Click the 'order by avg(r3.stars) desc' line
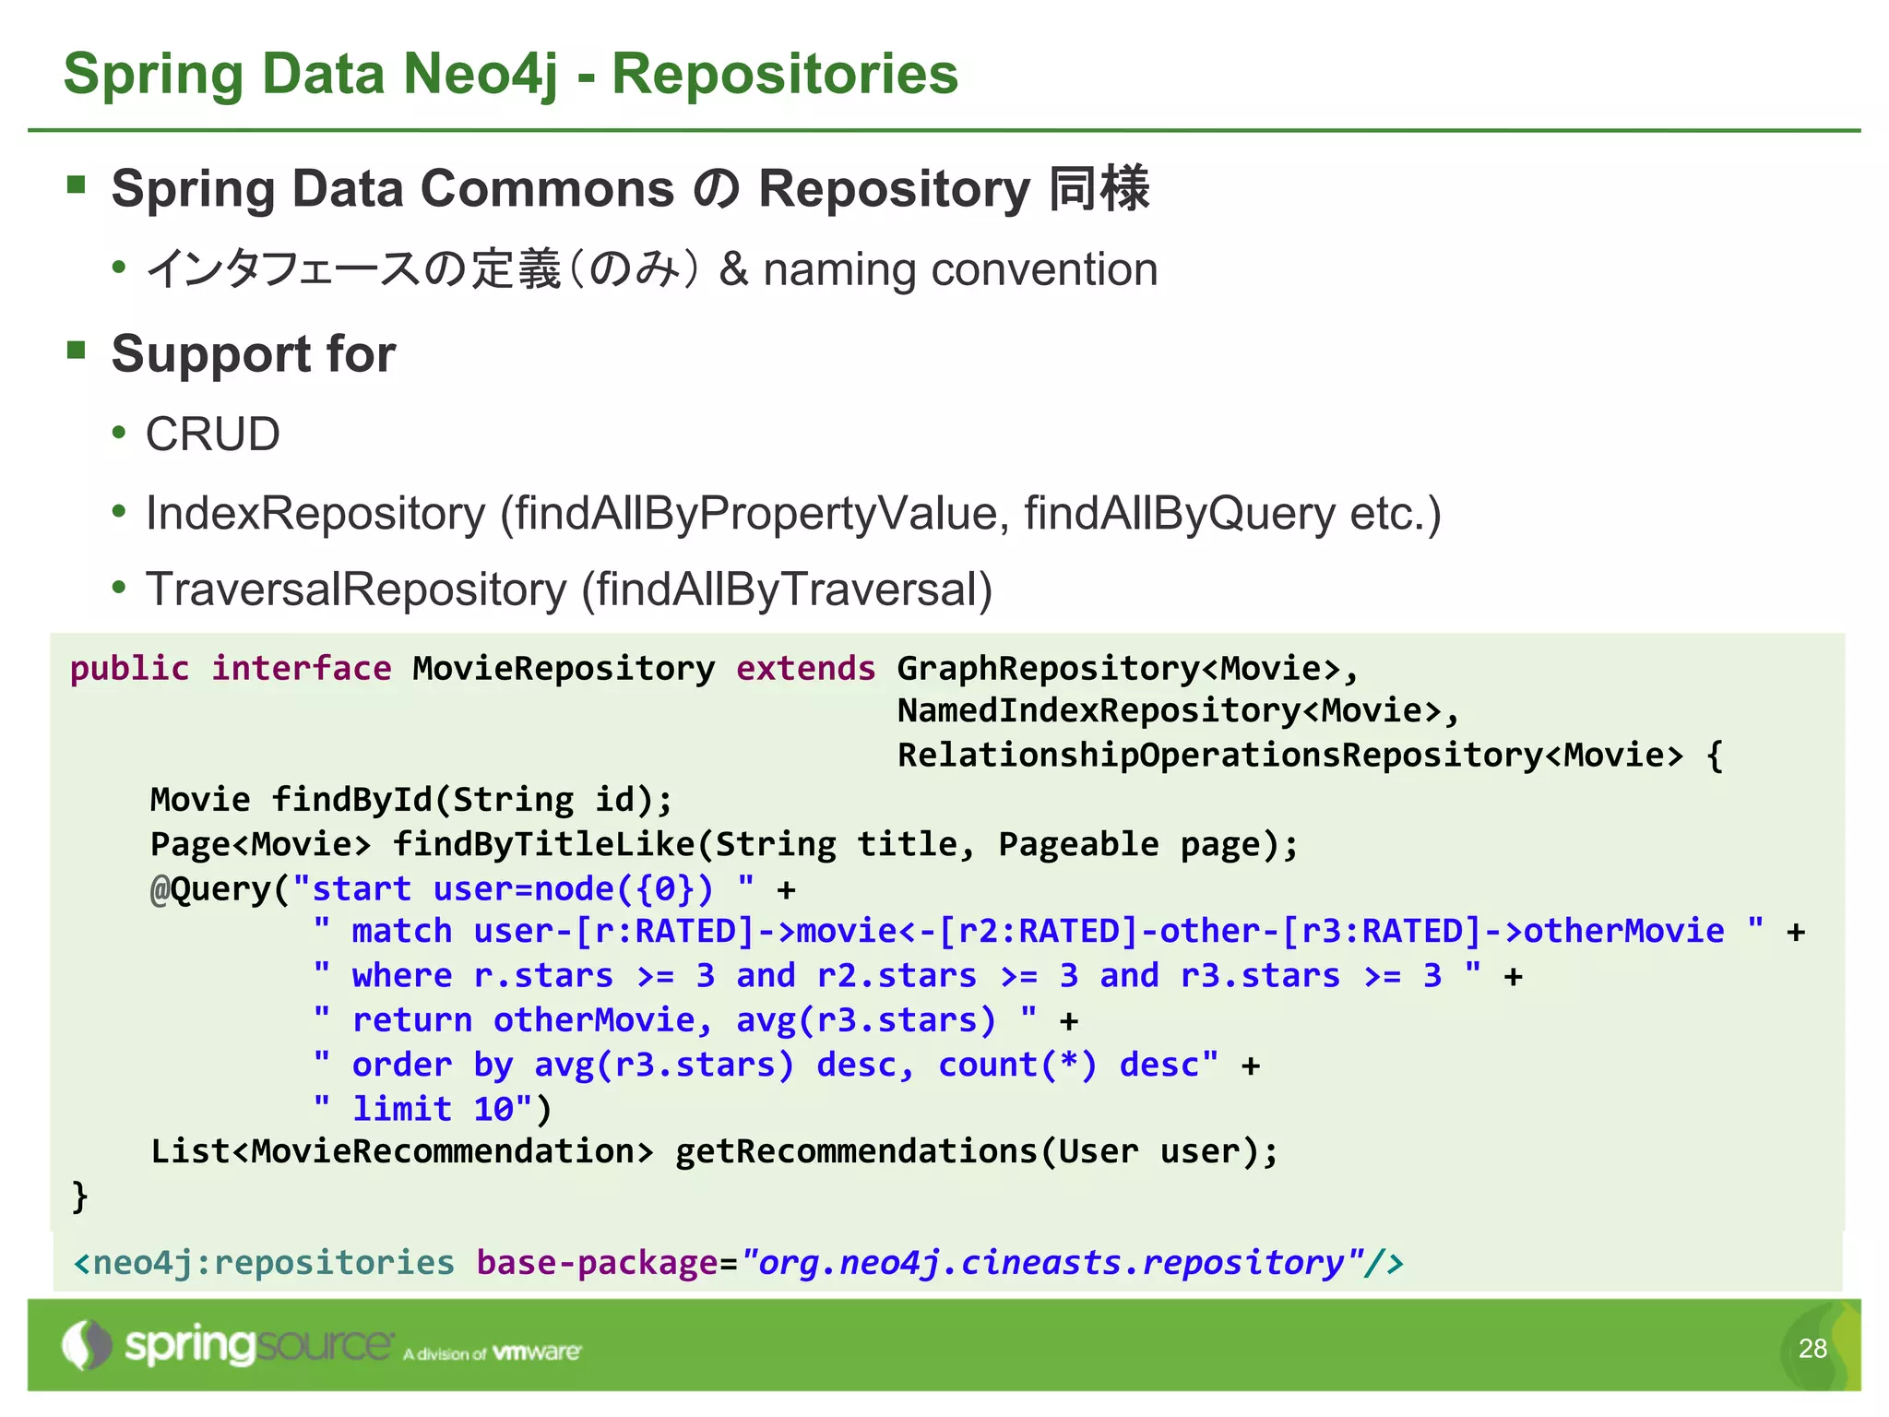 (786, 1065)
